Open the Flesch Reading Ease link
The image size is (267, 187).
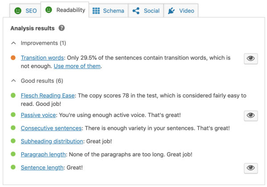pos(48,96)
